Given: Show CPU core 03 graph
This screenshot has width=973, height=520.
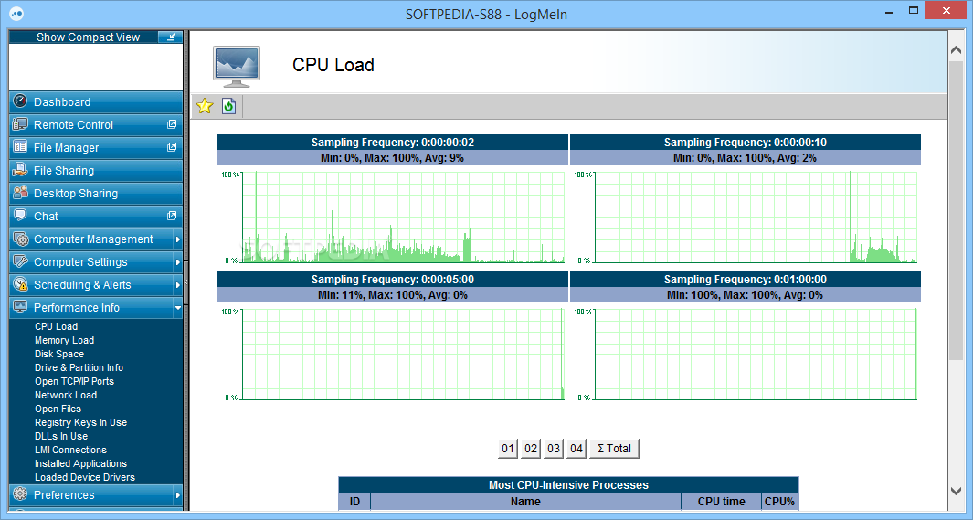Looking at the screenshot, I should 554,448.
